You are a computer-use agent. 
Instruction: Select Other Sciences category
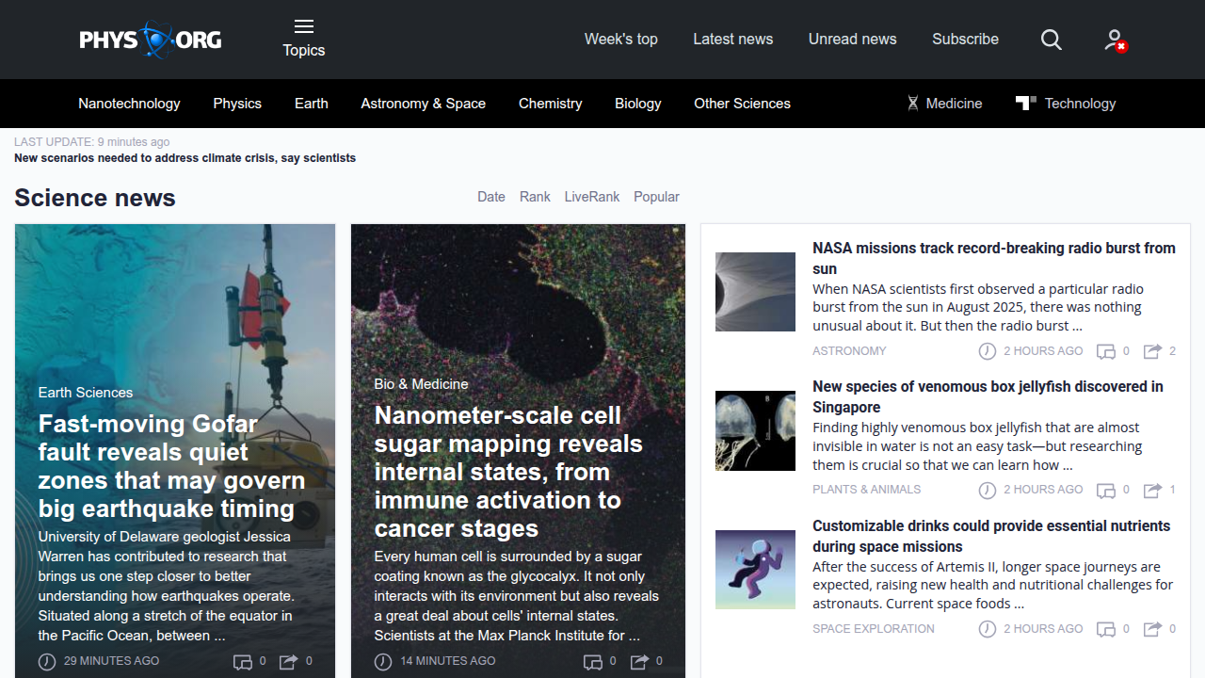tap(743, 104)
